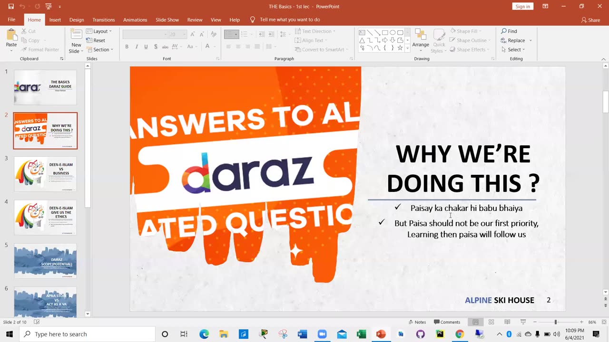Click the 86% zoom level value

592,322
